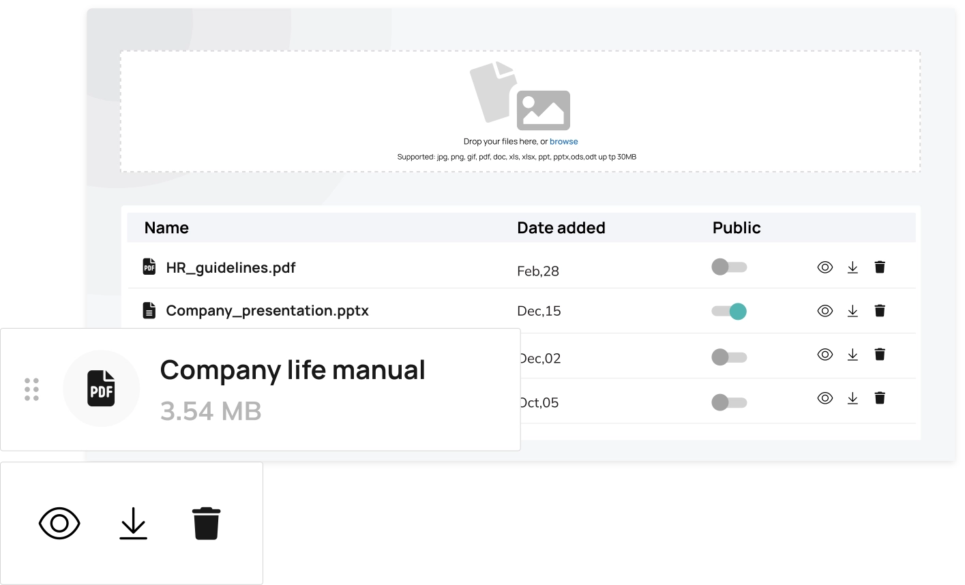View the file dated Dec,02

click(825, 355)
